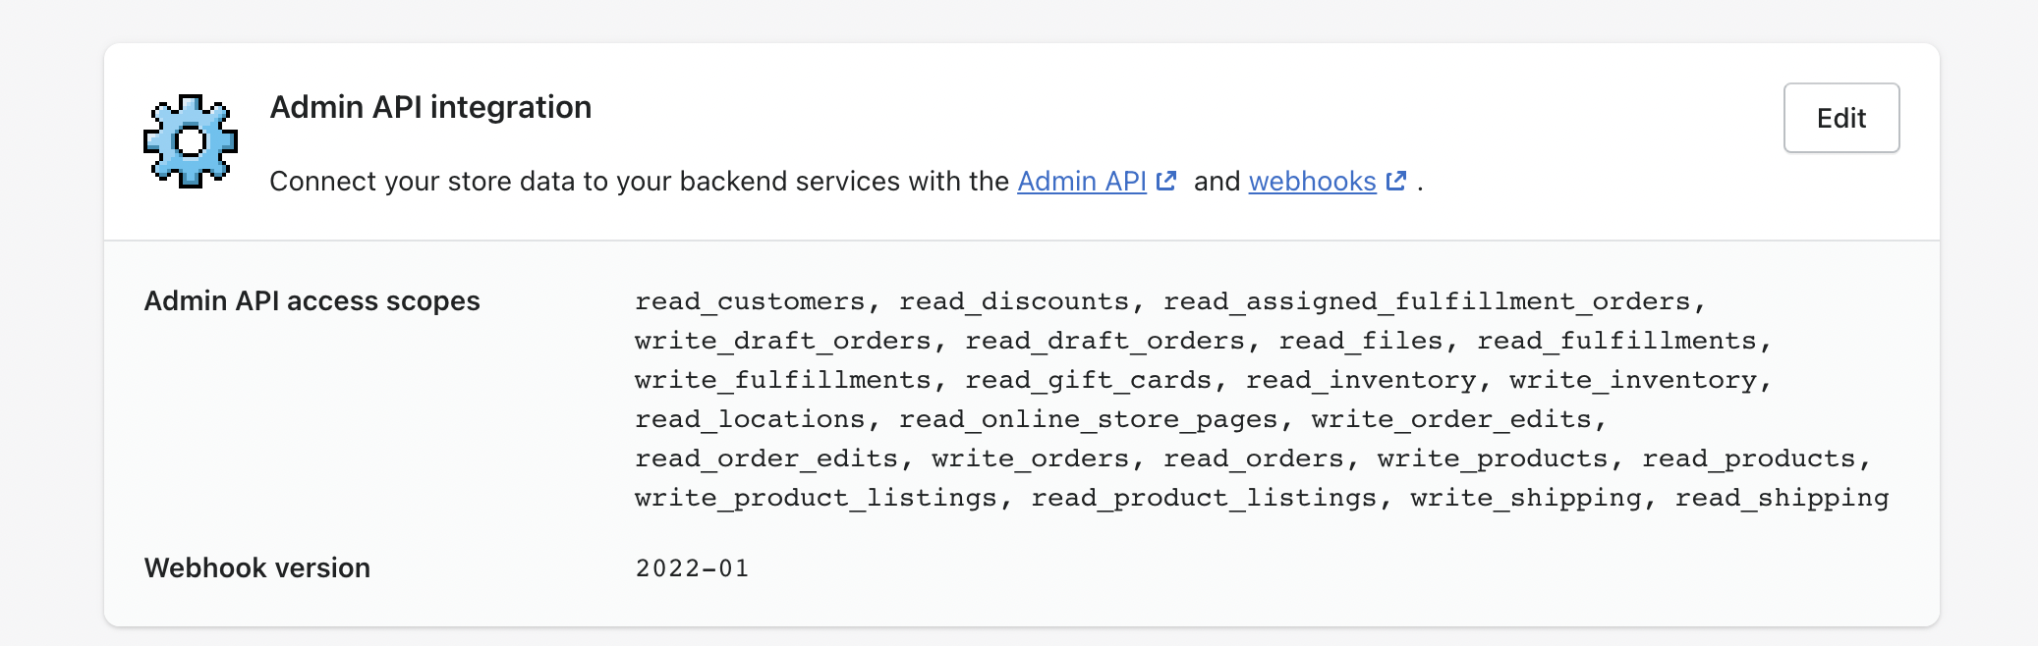
Task: Click the external-link icon beside Admin API
Action: [x=1166, y=182]
